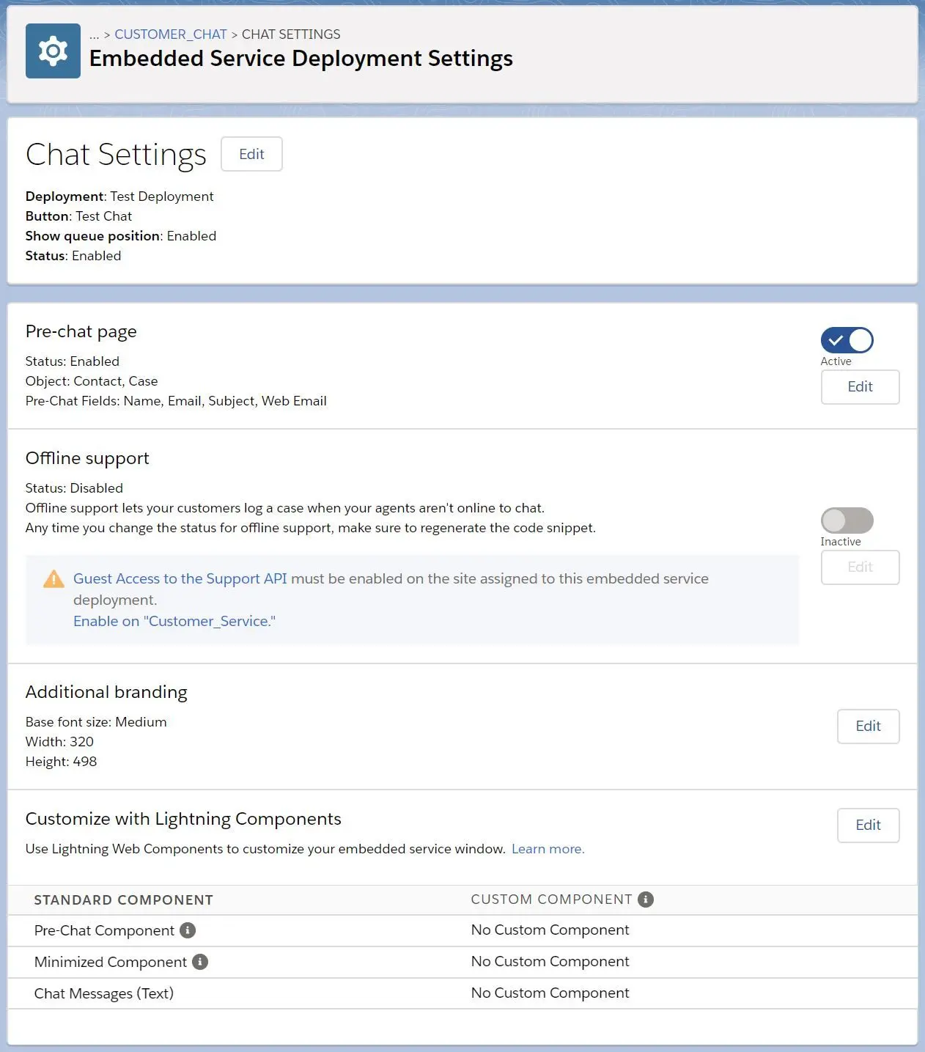This screenshot has width=925, height=1052.
Task: Click Button: Test Chat text
Action: [78, 216]
